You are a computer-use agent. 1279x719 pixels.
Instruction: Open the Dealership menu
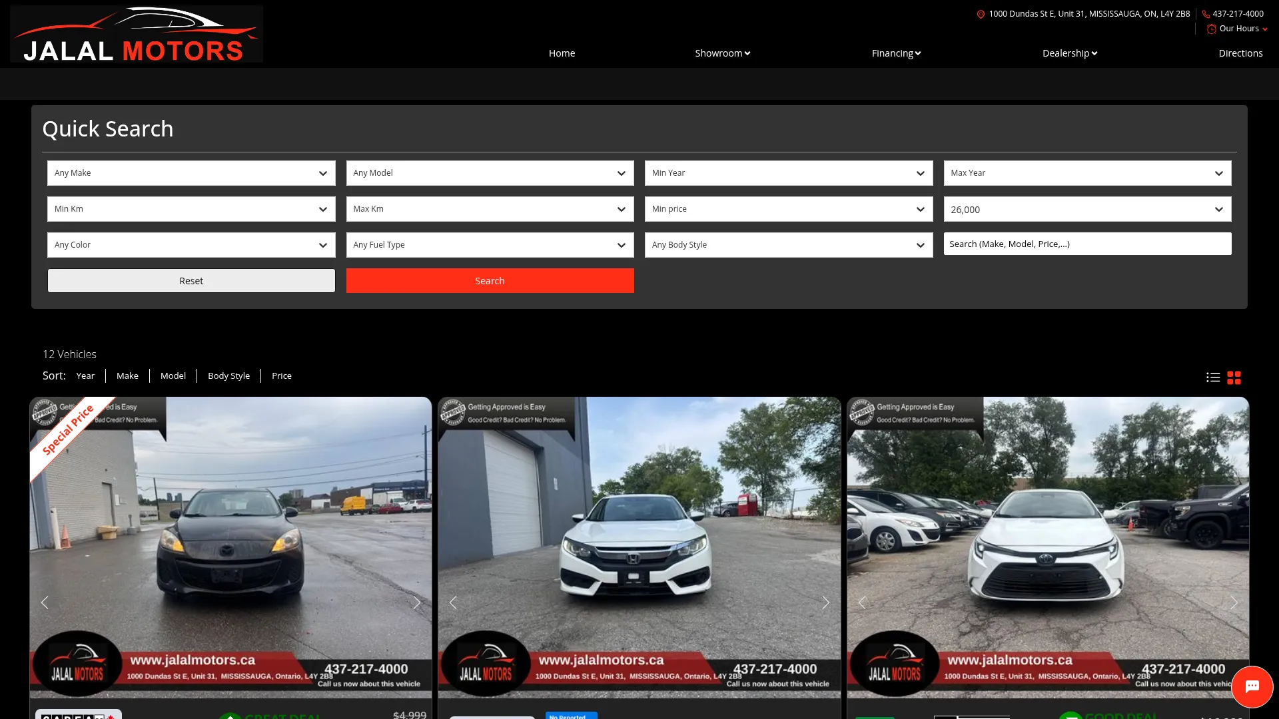pyautogui.click(x=1070, y=53)
